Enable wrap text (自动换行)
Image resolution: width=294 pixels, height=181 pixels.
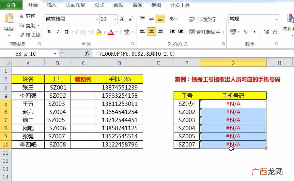[x=202, y=19]
